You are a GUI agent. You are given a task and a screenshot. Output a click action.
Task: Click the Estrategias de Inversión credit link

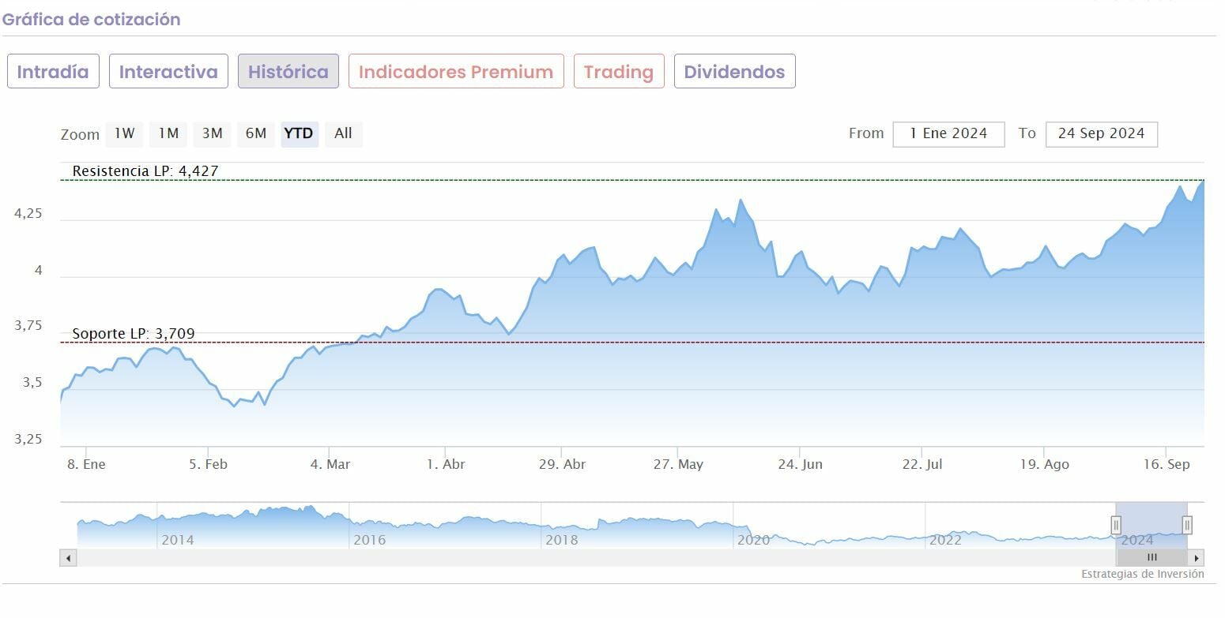click(x=1142, y=574)
